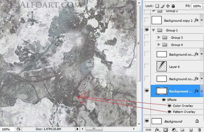Select the Layer 6 name

click(x=174, y=67)
